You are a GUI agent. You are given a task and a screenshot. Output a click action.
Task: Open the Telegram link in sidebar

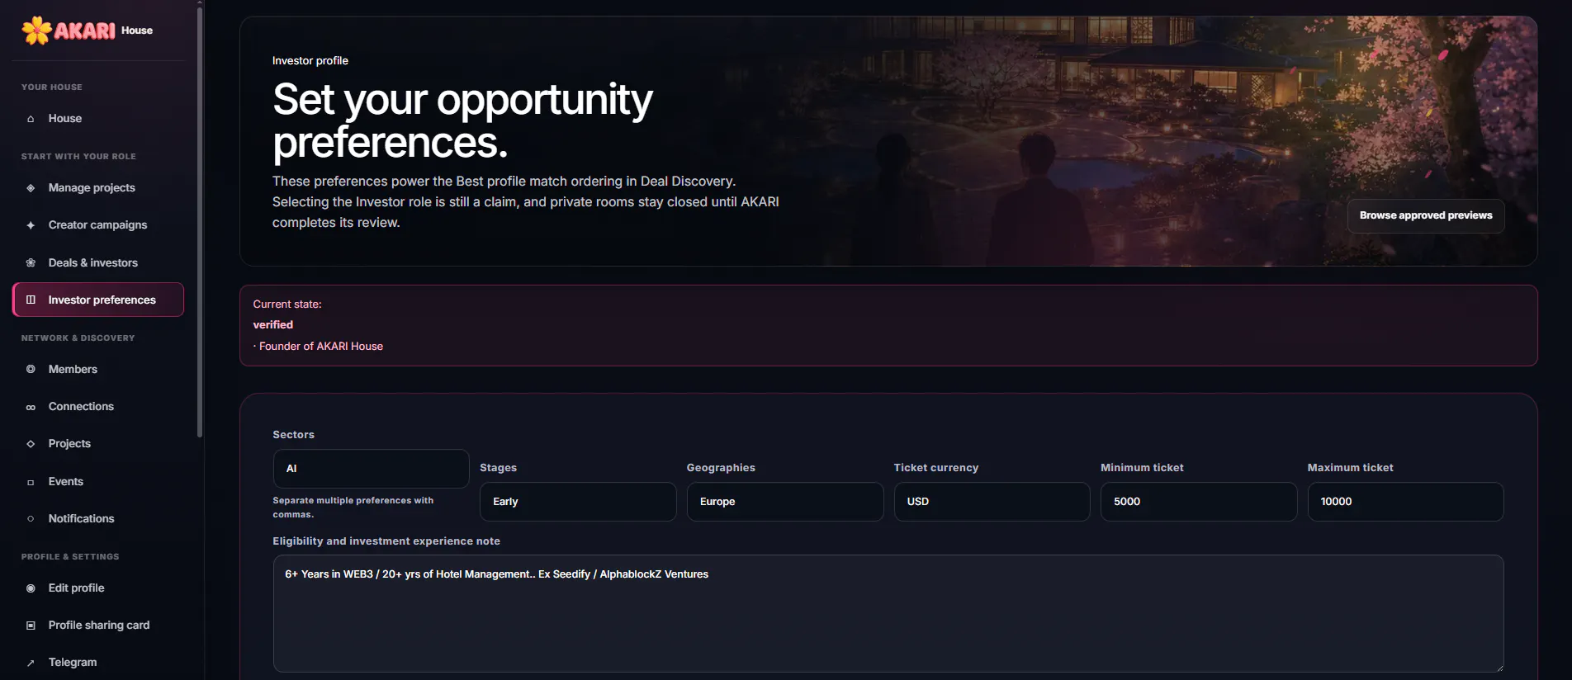coord(98,663)
